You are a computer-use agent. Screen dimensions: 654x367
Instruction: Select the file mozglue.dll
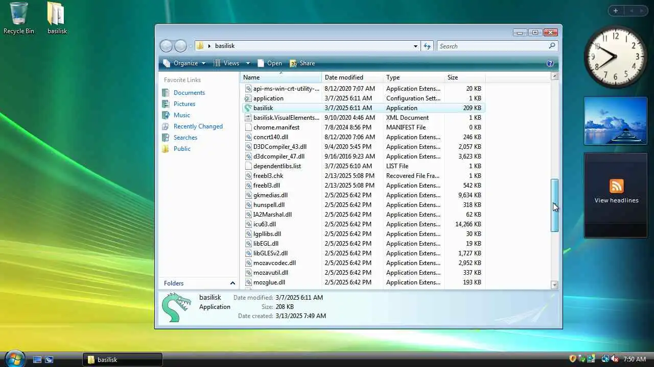pyautogui.click(x=269, y=282)
